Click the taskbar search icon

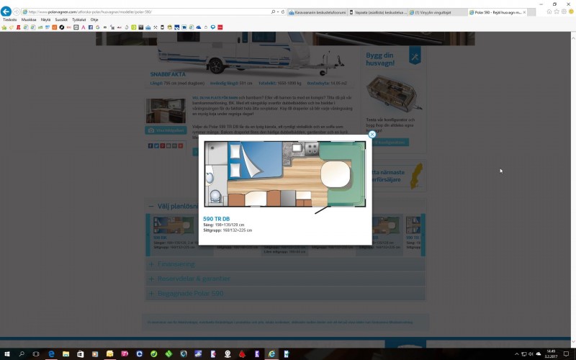click(x=21, y=354)
